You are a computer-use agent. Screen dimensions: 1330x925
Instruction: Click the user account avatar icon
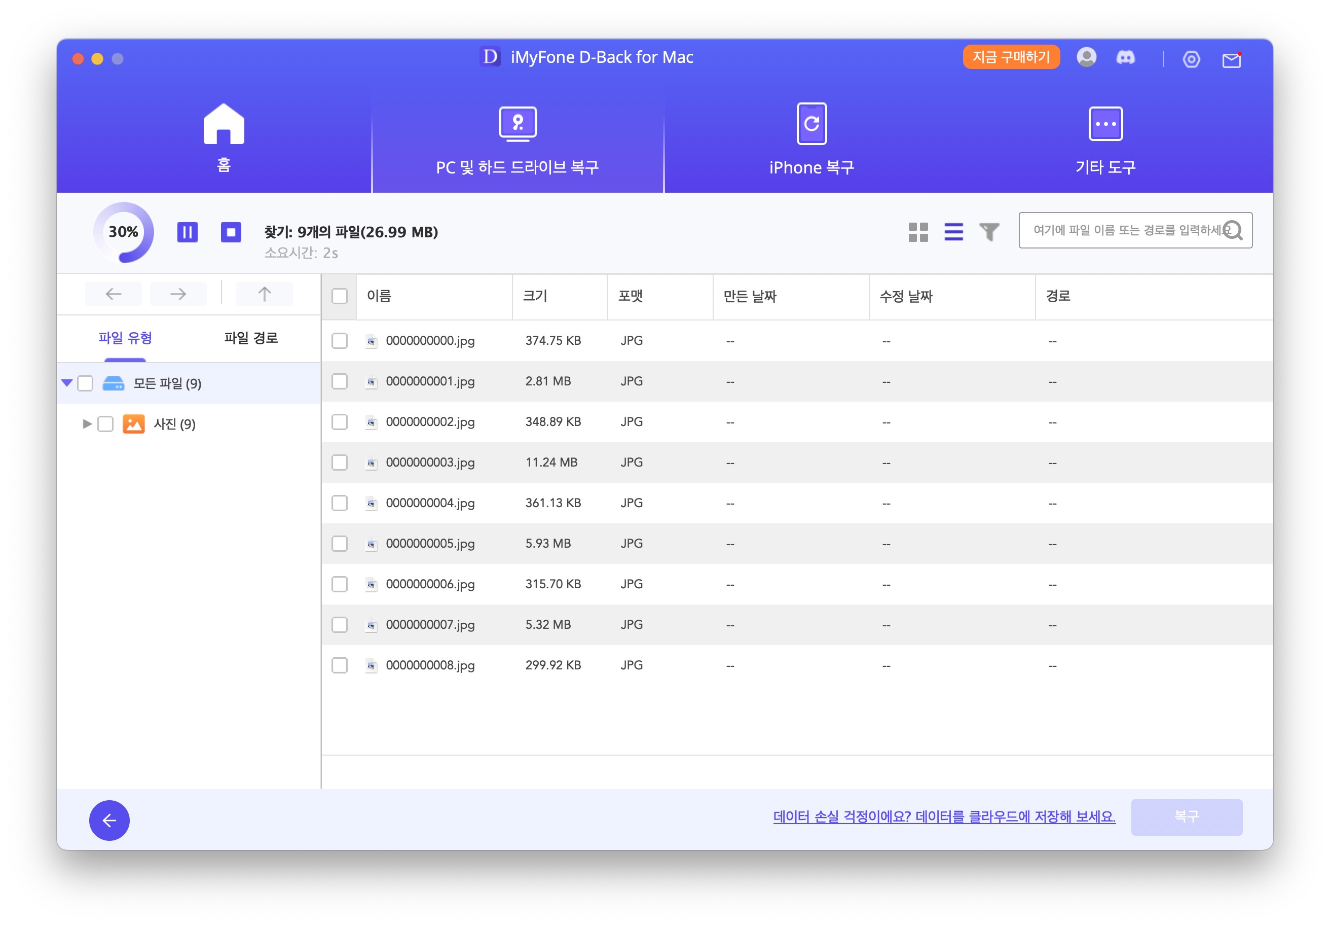coord(1086,58)
